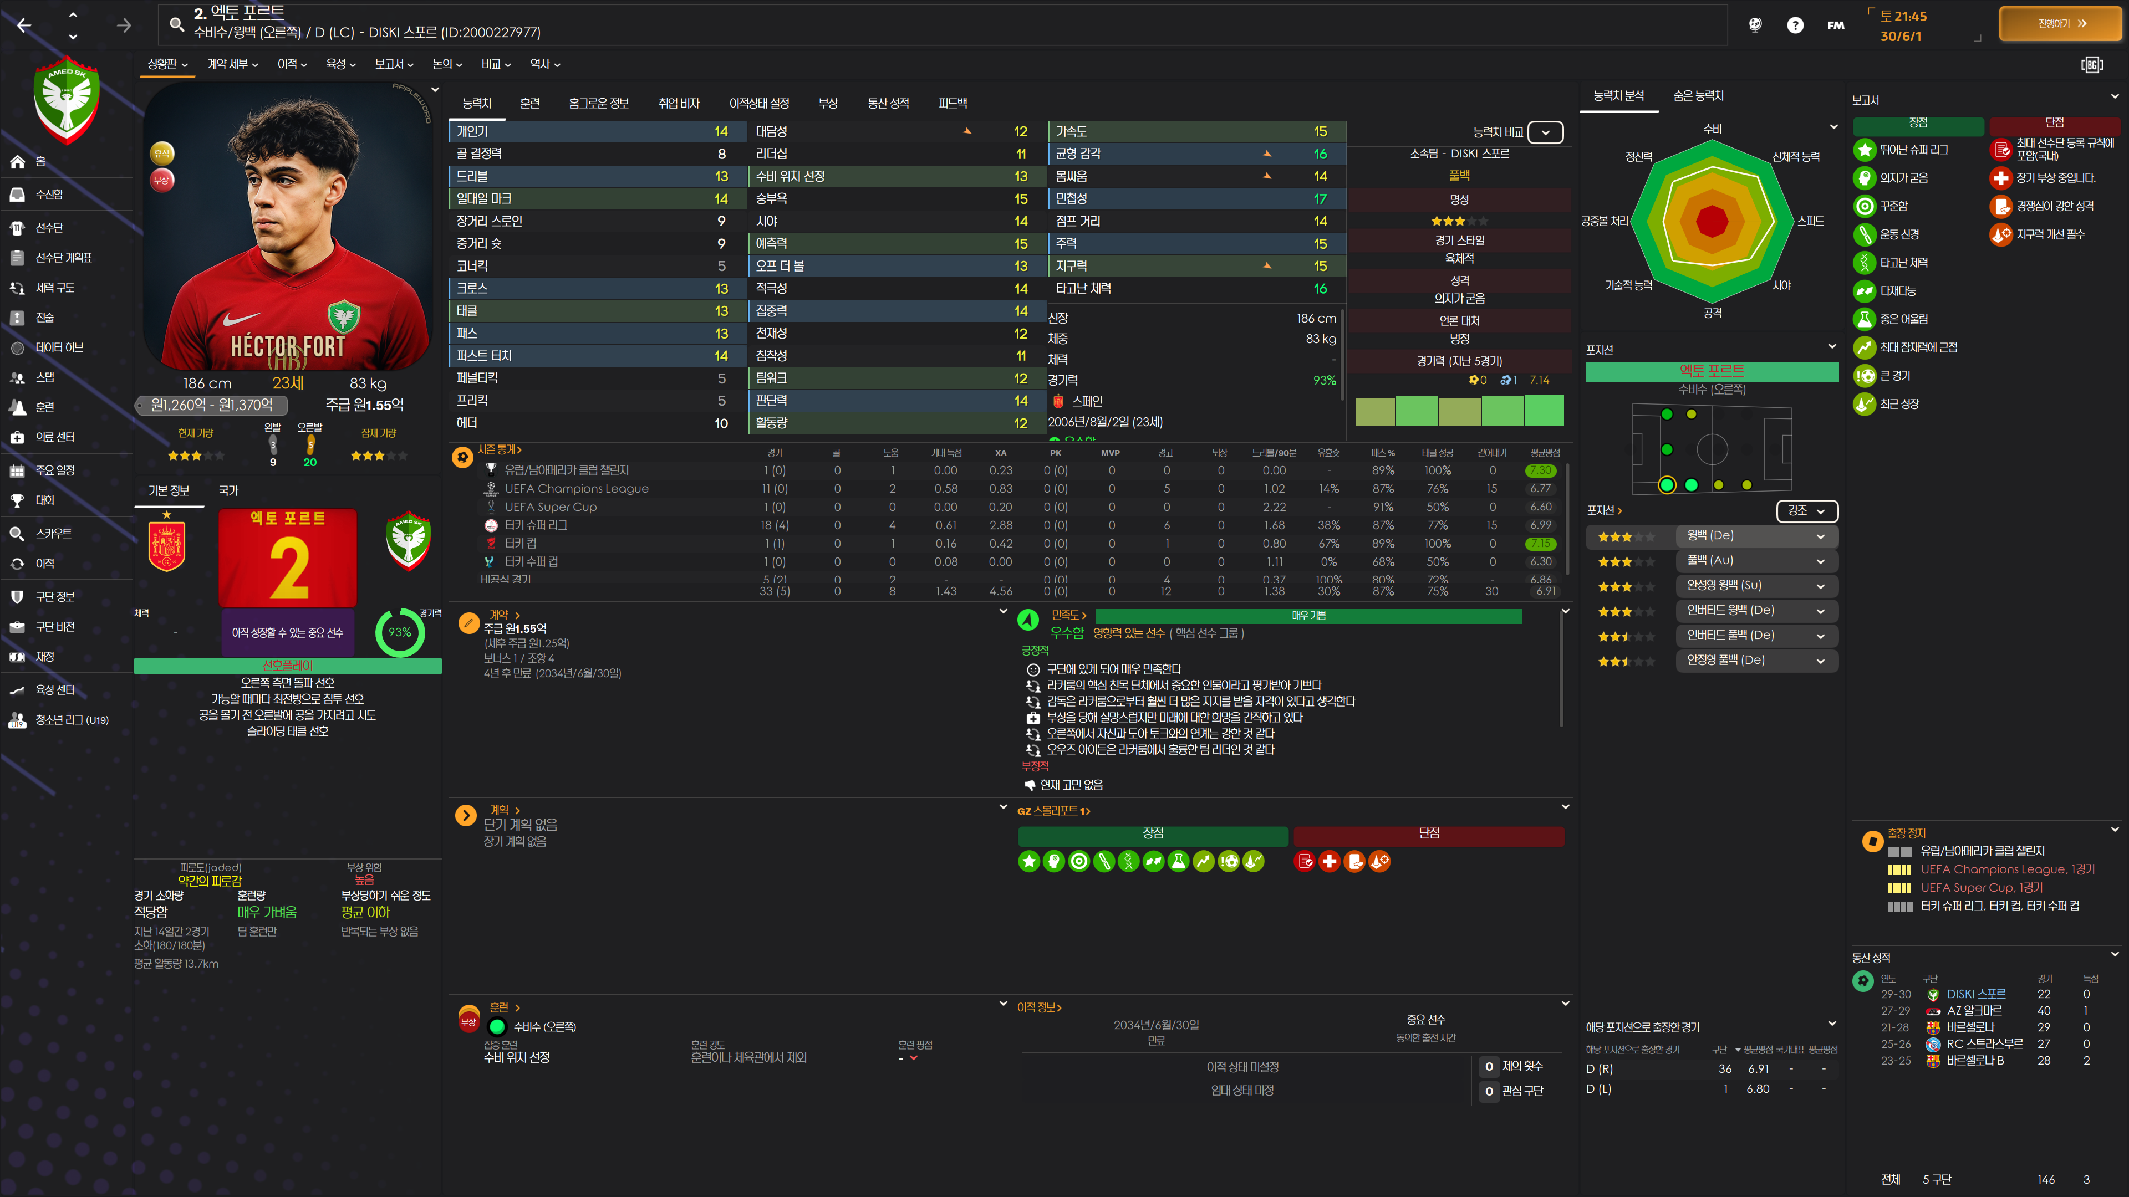Open 수신함 inbox in sidebar
This screenshot has height=1197, width=2129.
17,195
